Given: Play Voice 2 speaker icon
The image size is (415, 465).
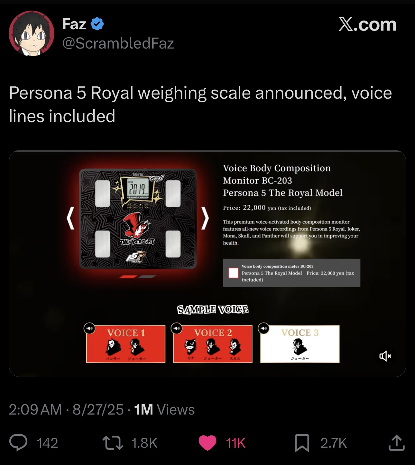Looking at the screenshot, I should (x=177, y=328).
